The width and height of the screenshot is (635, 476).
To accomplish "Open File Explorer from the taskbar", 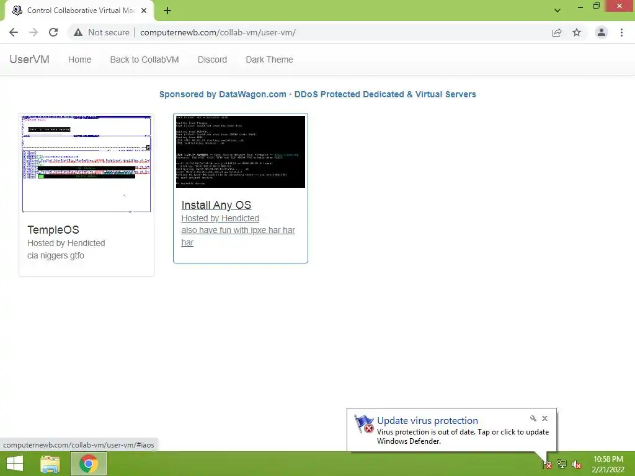I will tap(50, 464).
